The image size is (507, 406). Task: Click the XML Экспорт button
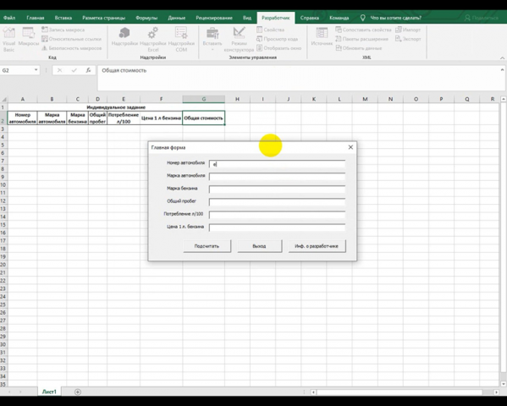click(x=408, y=39)
